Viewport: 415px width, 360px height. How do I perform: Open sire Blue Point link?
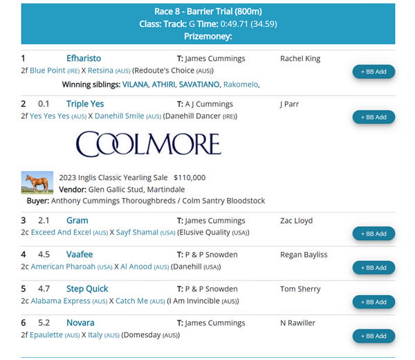pos(48,71)
